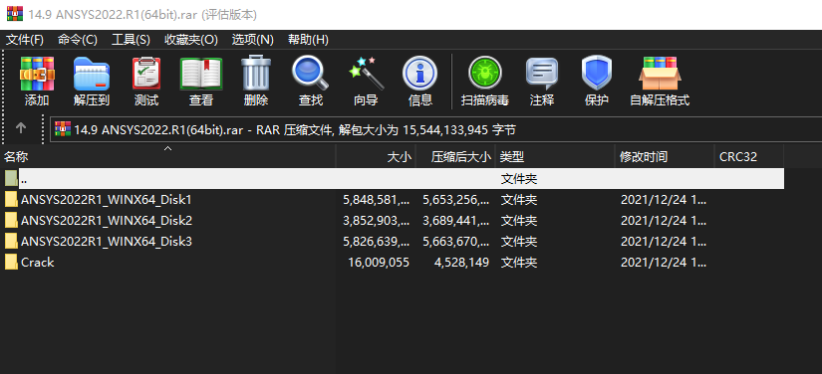Click the archive icon in address bar
The image size is (822, 374).
pos(63,129)
